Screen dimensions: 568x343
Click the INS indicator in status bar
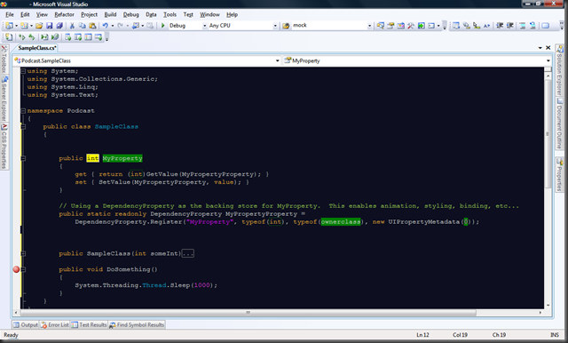pos(554,335)
